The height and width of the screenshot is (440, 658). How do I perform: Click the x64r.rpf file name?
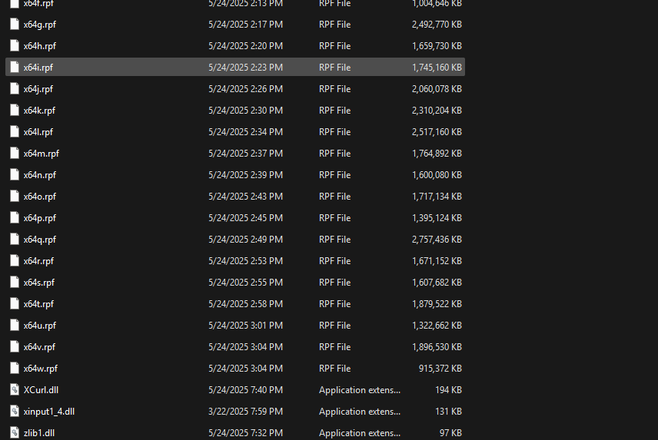[38, 261]
